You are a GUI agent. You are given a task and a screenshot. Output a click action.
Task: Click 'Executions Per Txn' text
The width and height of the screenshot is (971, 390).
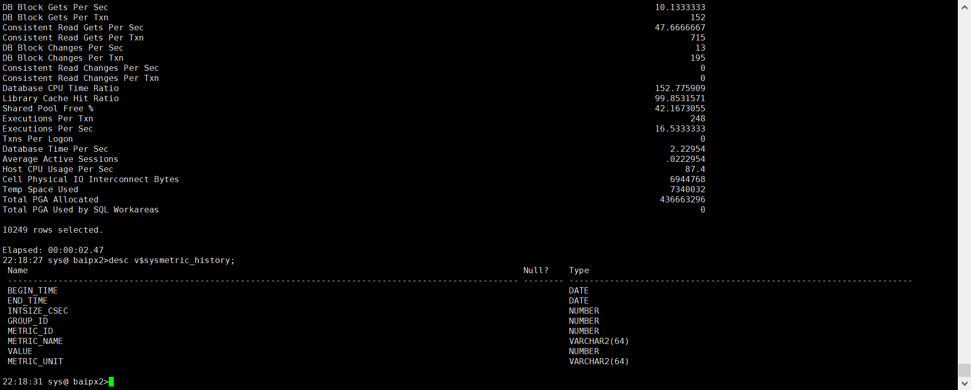[48, 119]
